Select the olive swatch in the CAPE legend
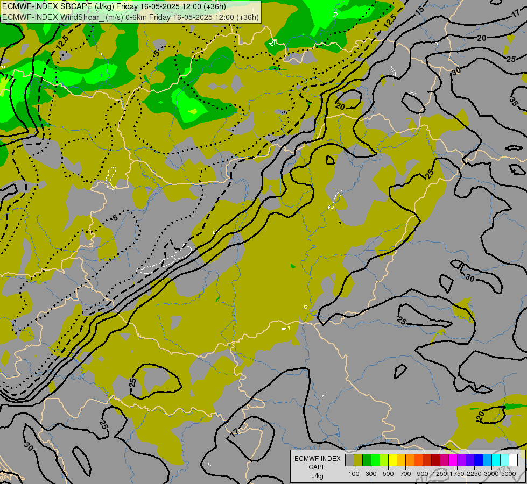Viewport: 527px width, 484px height. coord(359,460)
